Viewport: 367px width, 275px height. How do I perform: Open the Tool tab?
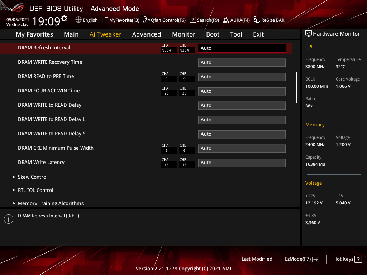point(236,34)
